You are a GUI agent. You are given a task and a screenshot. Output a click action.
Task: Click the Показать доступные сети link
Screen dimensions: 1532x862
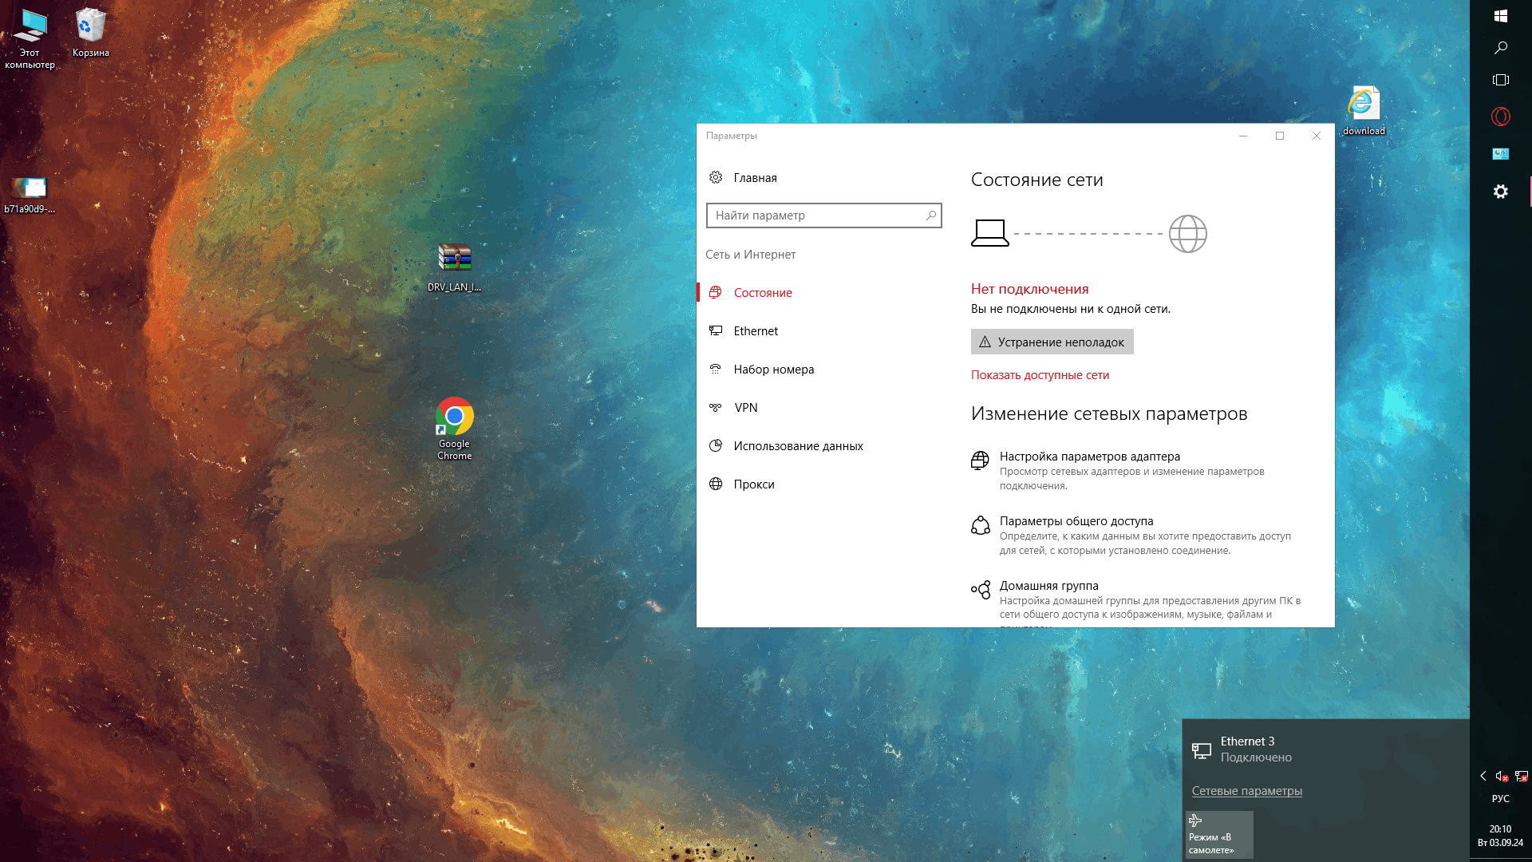(x=1039, y=375)
